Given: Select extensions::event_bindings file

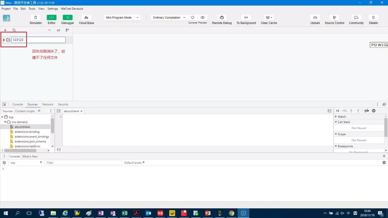Looking at the screenshot, I should tap(32, 137).
